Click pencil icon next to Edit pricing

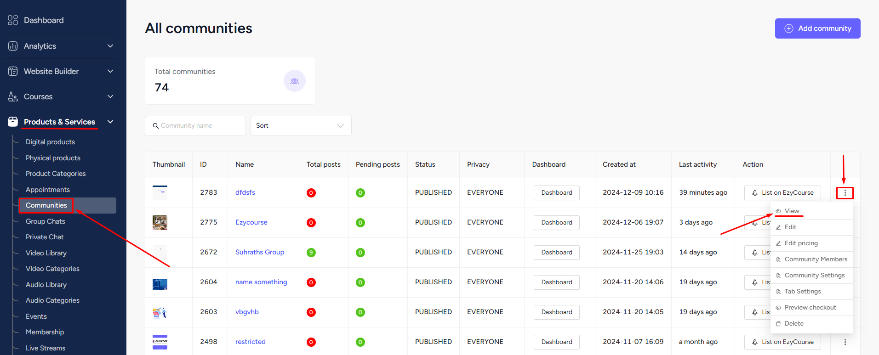pos(778,243)
